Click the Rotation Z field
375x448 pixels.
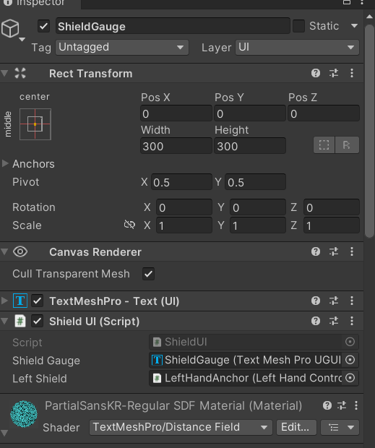pyautogui.click(x=332, y=207)
